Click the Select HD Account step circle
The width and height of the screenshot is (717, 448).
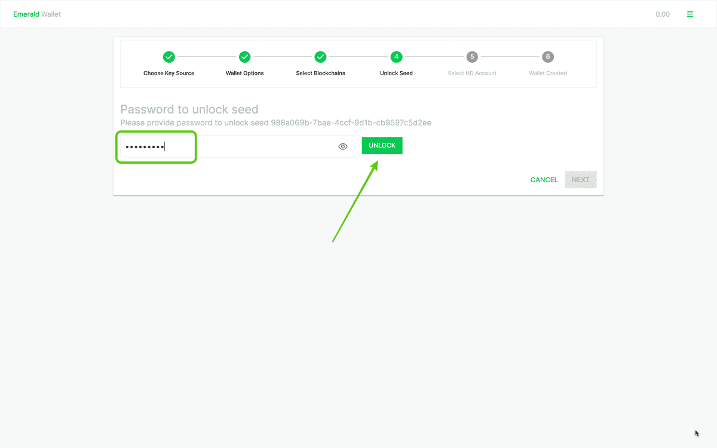[472, 57]
